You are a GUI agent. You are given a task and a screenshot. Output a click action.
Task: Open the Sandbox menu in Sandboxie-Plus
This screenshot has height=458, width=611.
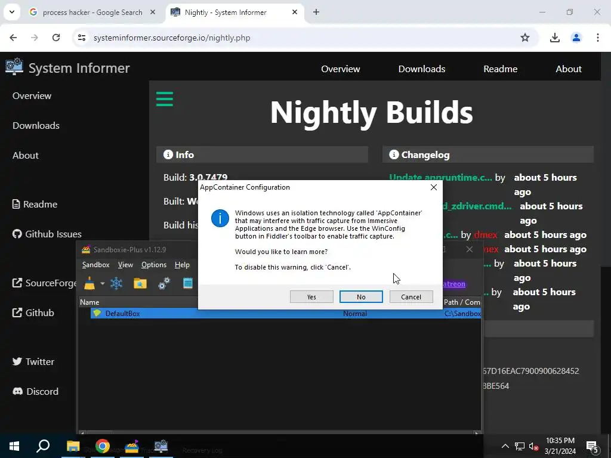pyautogui.click(x=96, y=265)
